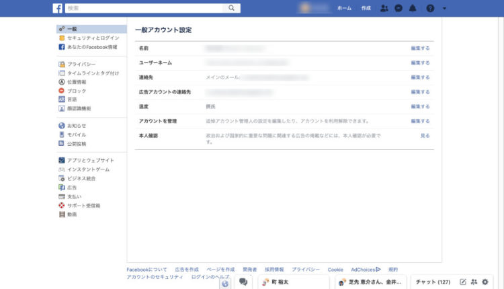The width and height of the screenshot is (504, 289).
Task: Open the notifications bell icon
Action: point(413,8)
